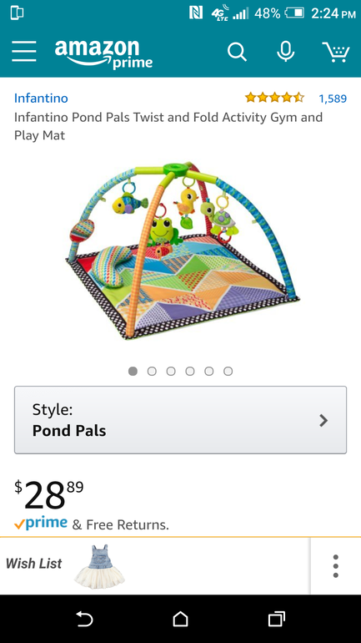
Task: Open the Style Pond Pals selector
Action: coord(180,420)
